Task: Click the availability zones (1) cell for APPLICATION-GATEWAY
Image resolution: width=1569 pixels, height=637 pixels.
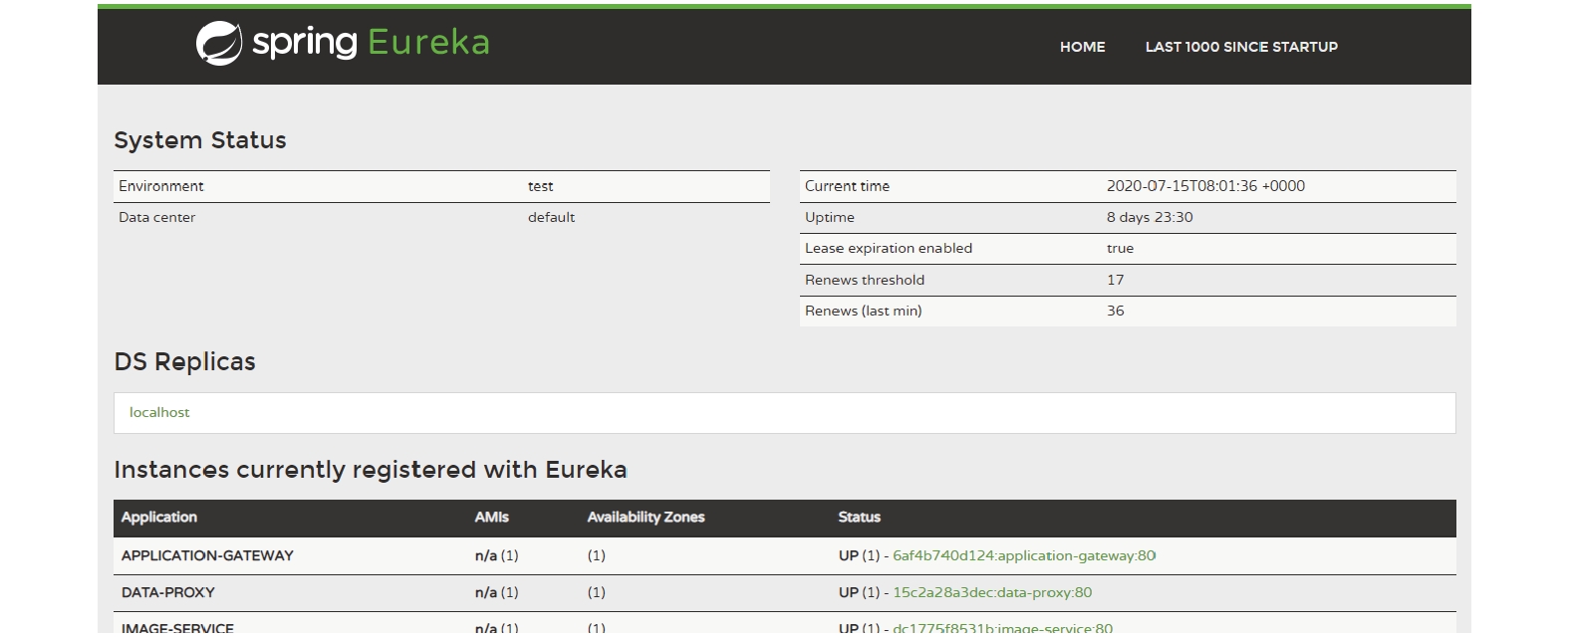Action: 596,555
